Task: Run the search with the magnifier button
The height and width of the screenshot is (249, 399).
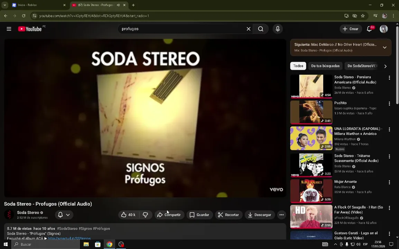Action: point(261,29)
